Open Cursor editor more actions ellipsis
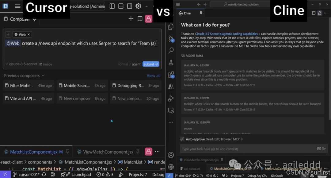 click(157, 152)
